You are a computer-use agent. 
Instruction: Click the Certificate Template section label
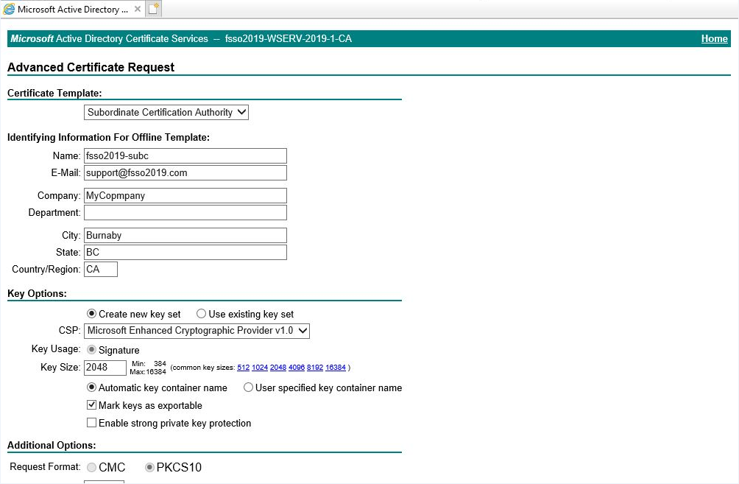click(54, 93)
